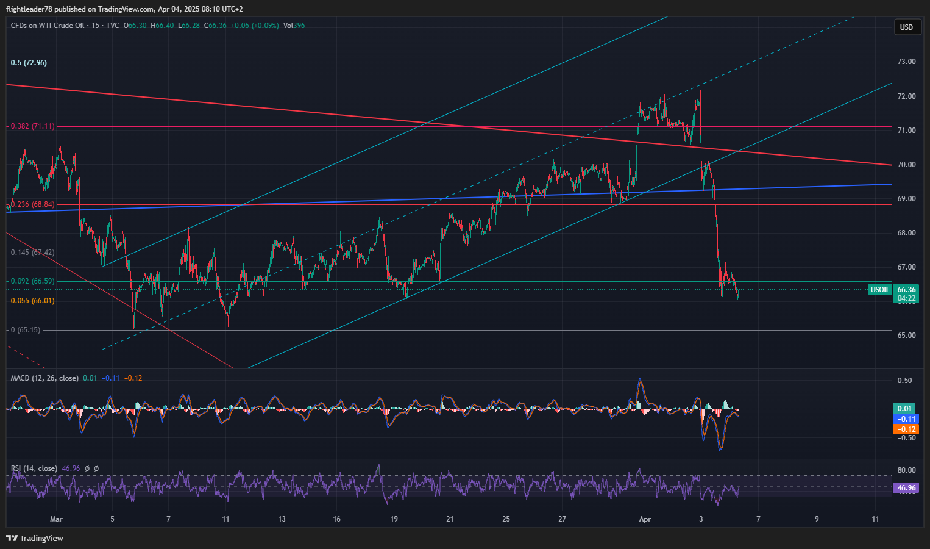Click the Apr label on the time axis

point(645,519)
